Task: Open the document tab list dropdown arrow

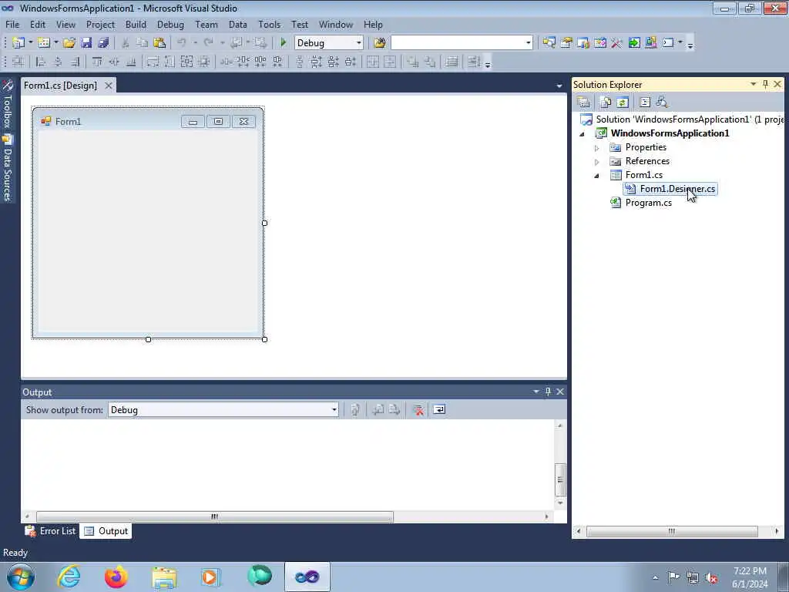Action: (559, 86)
